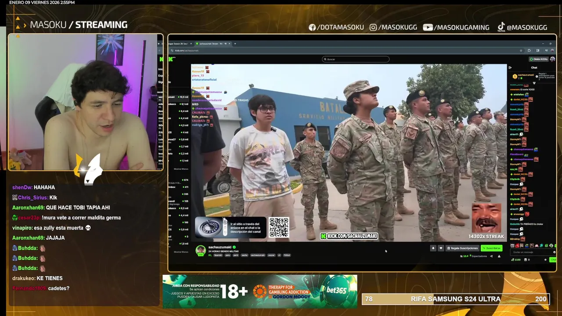Open the chat settings gear icon
Screen dimensions: 562x316
545,260
